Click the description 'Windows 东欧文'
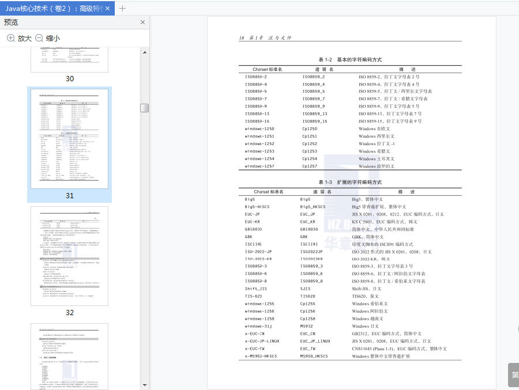Image resolution: width=519 pixels, height=390 pixels. tap(374, 128)
